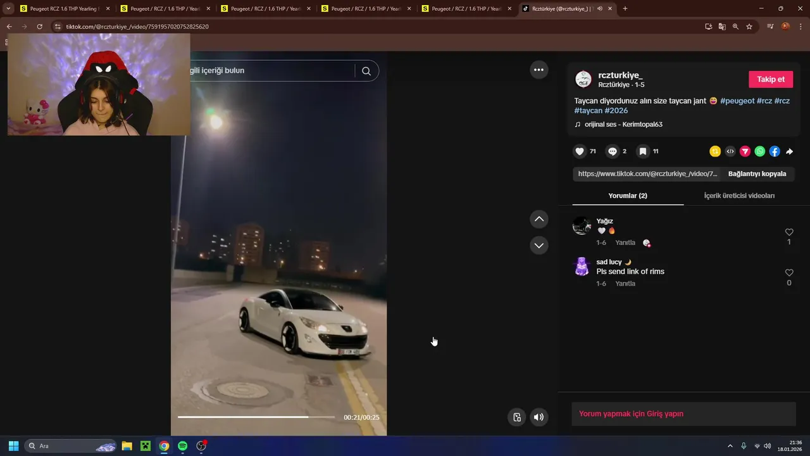Open Minecraft from taskbar
The image size is (810, 456).
point(146,446)
